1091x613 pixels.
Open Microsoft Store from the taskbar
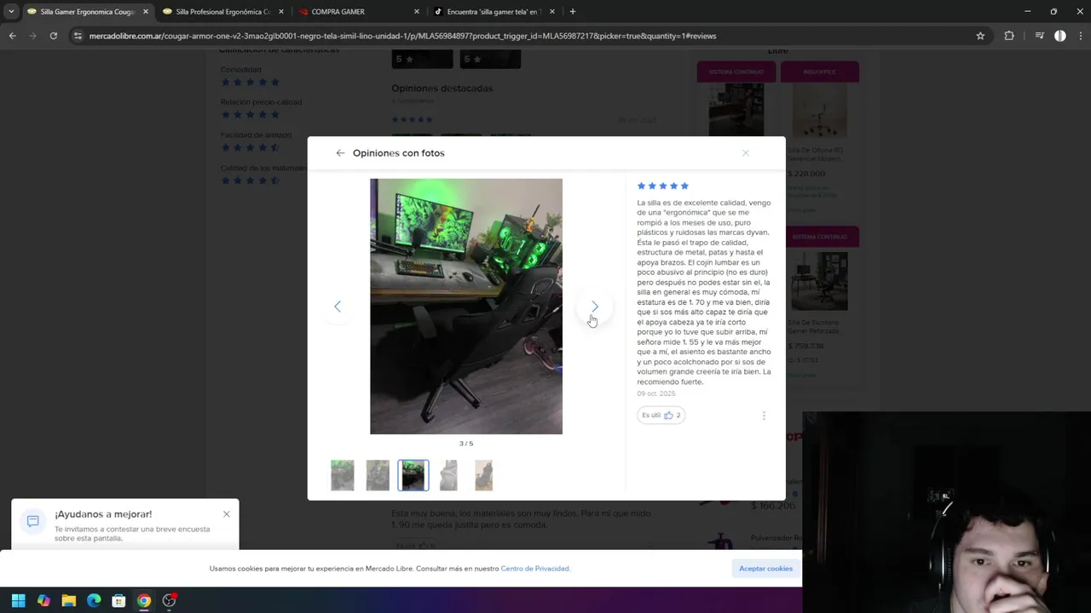[118, 600]
